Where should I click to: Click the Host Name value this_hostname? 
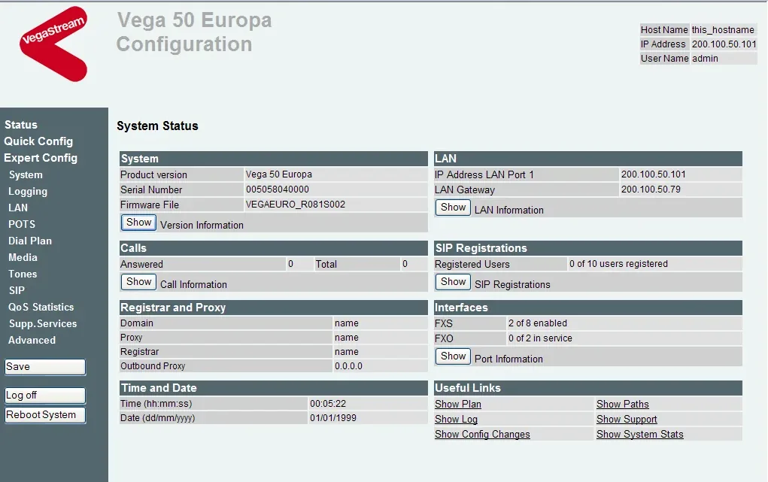[x=723, y=30]
